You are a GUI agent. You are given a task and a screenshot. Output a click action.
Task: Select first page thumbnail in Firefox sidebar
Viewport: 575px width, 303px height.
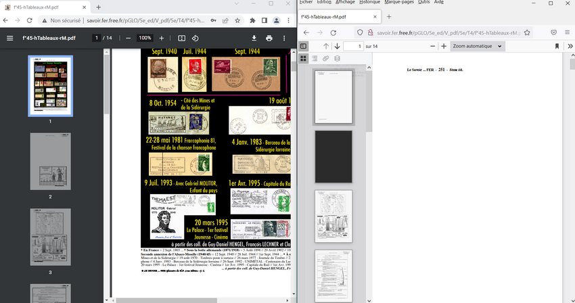coord(333,97)
